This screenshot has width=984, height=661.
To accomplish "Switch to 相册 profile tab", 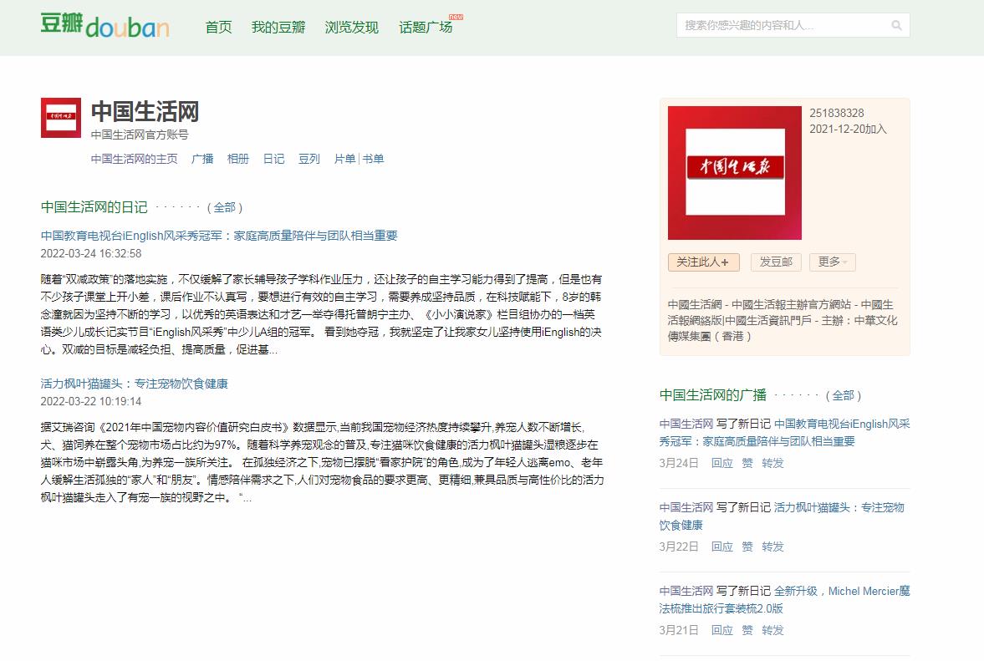I will 237,160.
